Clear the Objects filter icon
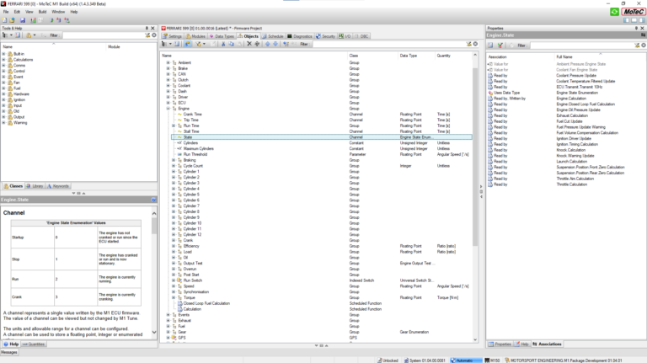 point(468,44)
